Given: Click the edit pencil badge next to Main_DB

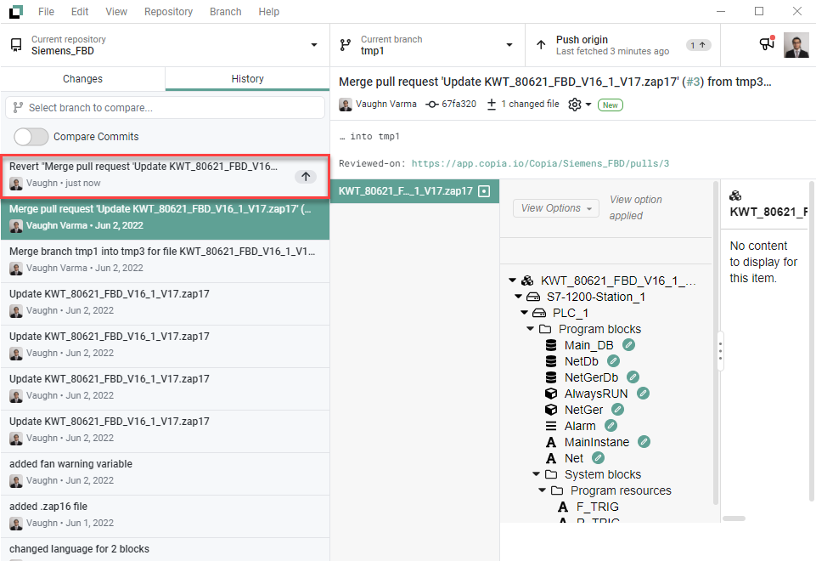Looking at the screenshot, I should point(628,345).
